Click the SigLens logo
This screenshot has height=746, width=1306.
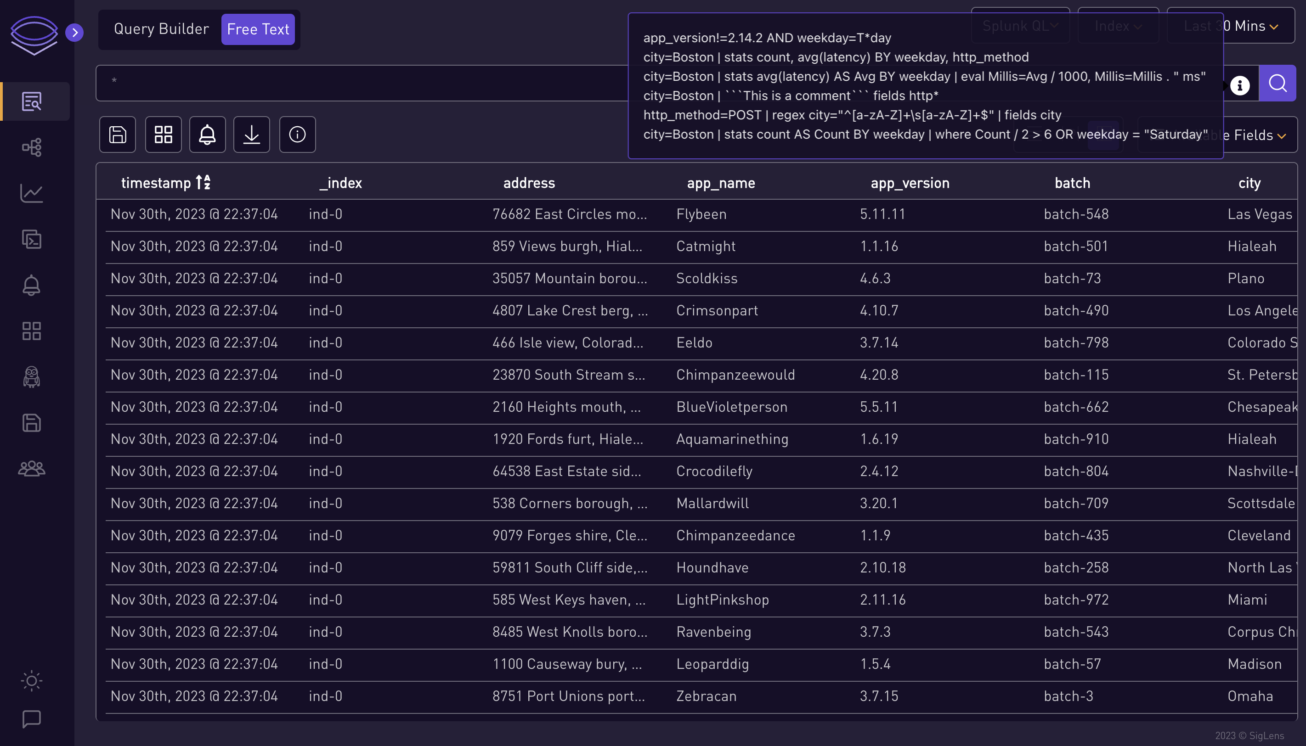pos(34,35)
